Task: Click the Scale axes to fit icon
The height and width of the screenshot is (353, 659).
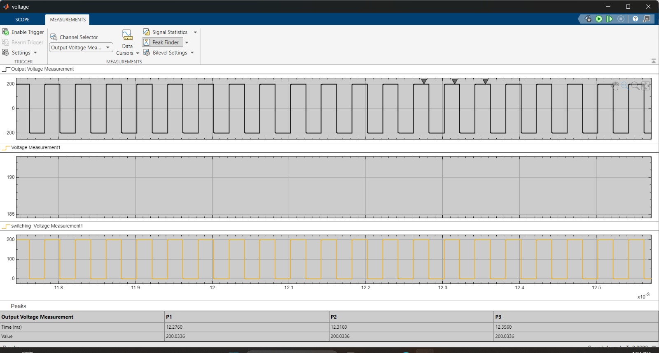Action: (646, 86)
